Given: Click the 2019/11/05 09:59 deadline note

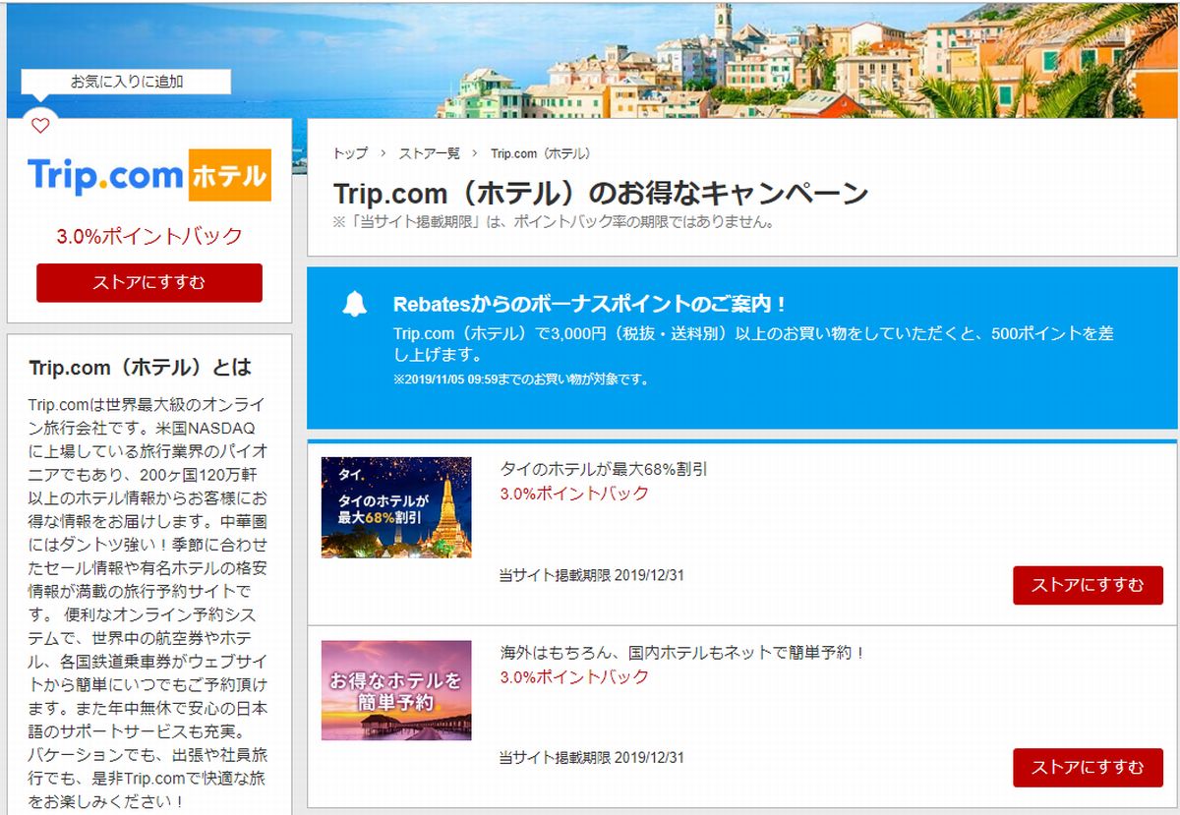Looking at the screenshot, I should [521, 378].
